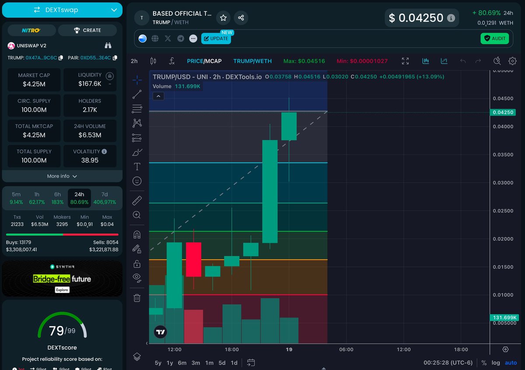Select the 5m change tab

16,198
